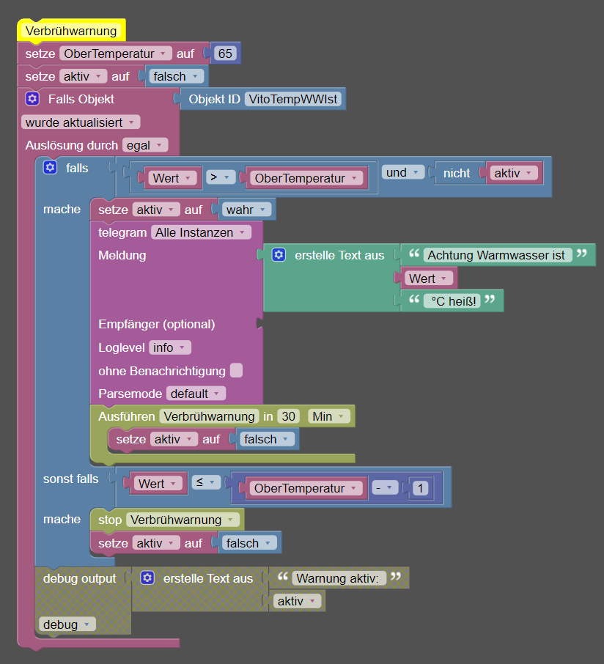Open wurde aktualisiert trigger dropdown

81,122
